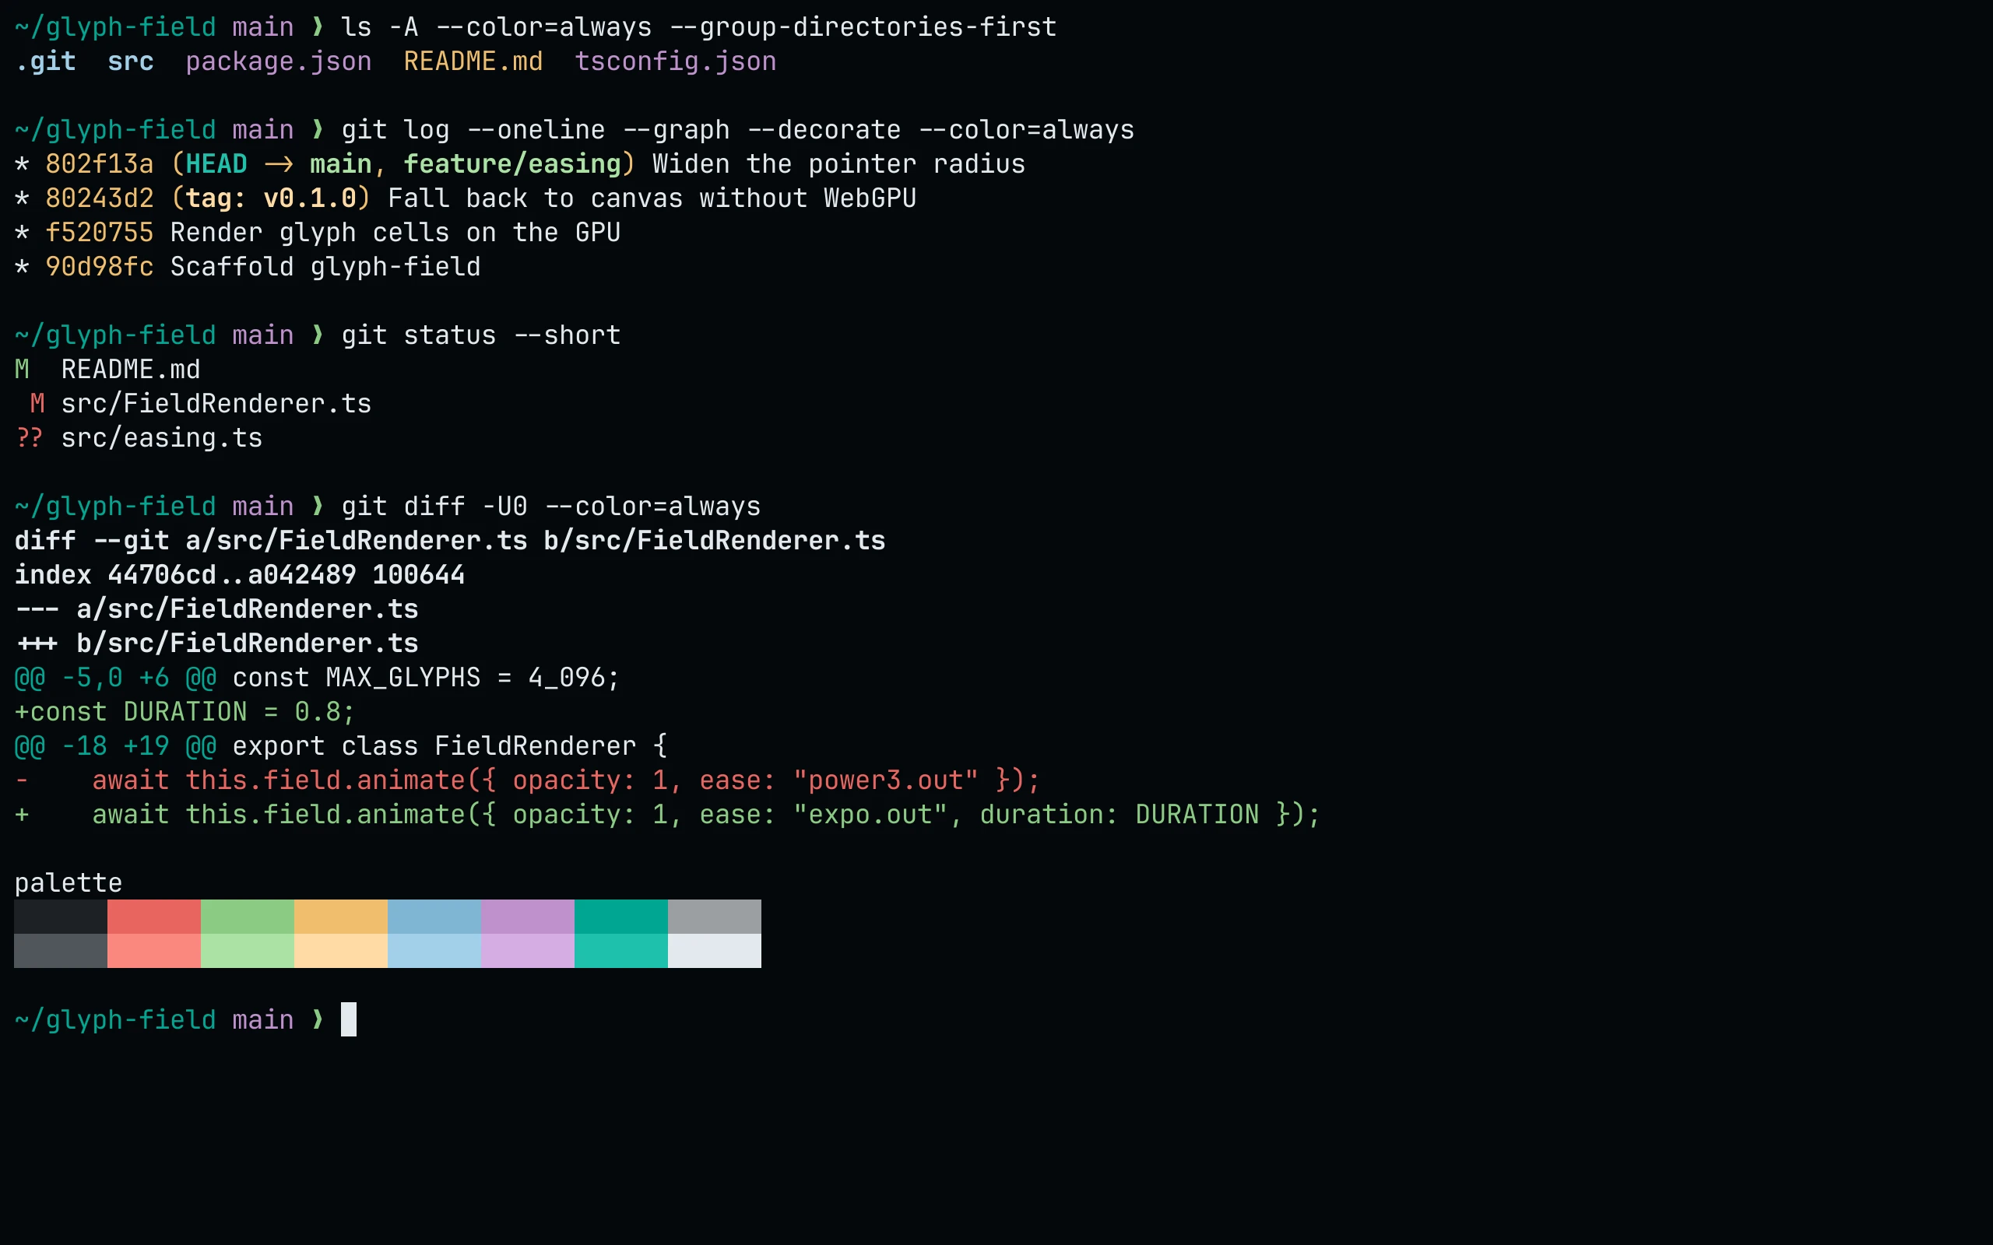Click the red M marker for FieldRenderer.ts
The height and width of the screenshot is (1245, 1993).
coord(38,405)
